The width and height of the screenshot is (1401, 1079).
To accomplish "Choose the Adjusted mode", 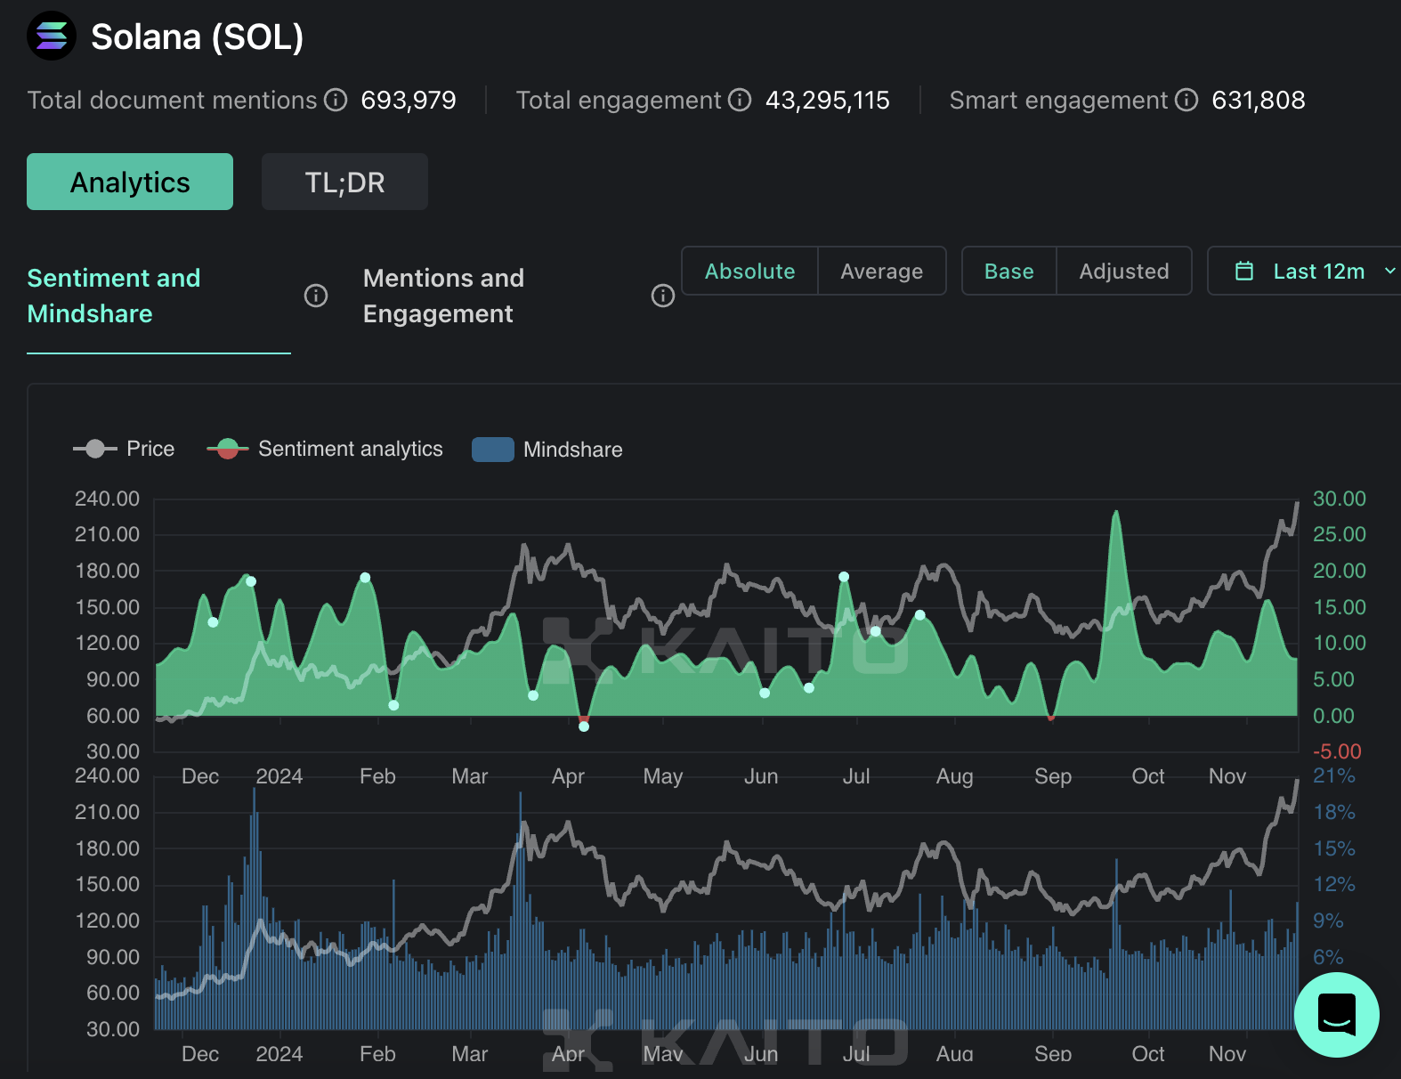I will point(1123,271).
